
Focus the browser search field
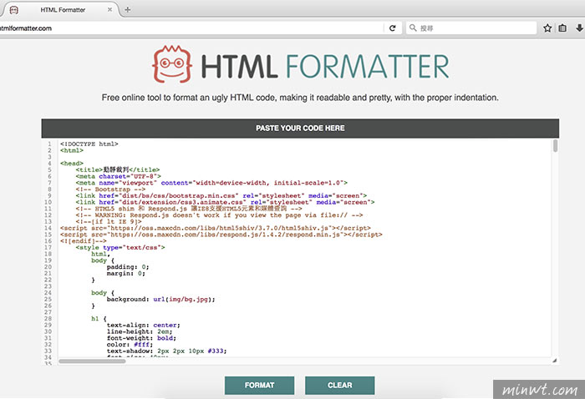click(x=471, y=28)
